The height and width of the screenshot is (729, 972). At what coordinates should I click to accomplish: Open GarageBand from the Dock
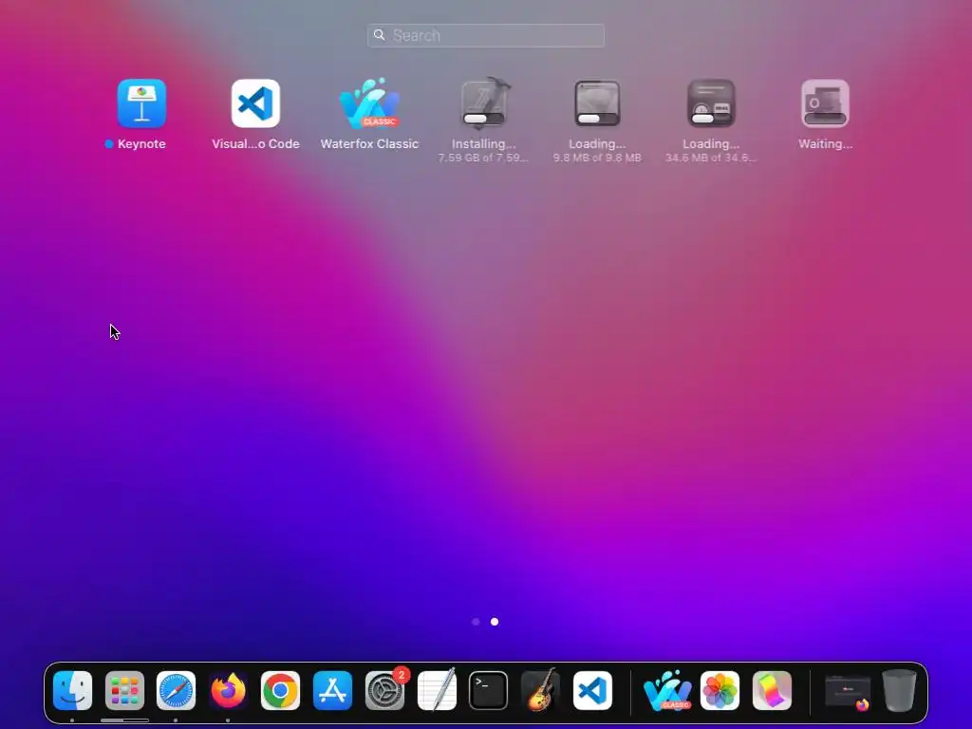[540, 690]
